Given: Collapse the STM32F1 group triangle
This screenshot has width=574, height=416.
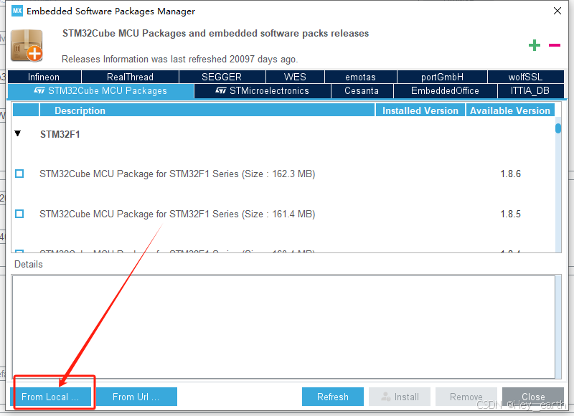Looking at the screenshot, I should 17,133.
